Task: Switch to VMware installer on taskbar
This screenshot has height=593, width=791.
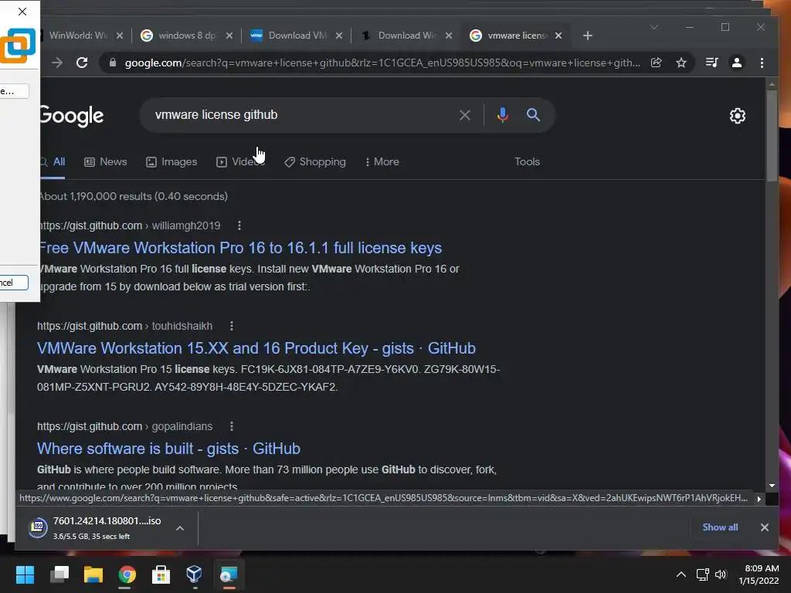Action: coord(229,574)
